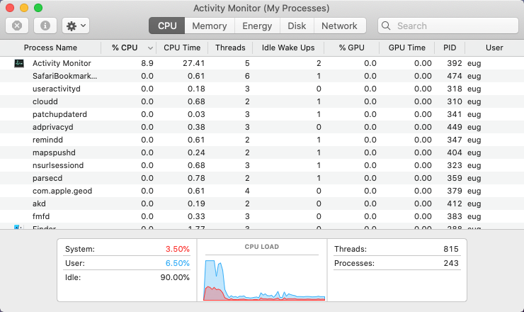This screenshot has height=312, width=524.
Task: Click the Activity Monitor window title
Action: point(261,8)
